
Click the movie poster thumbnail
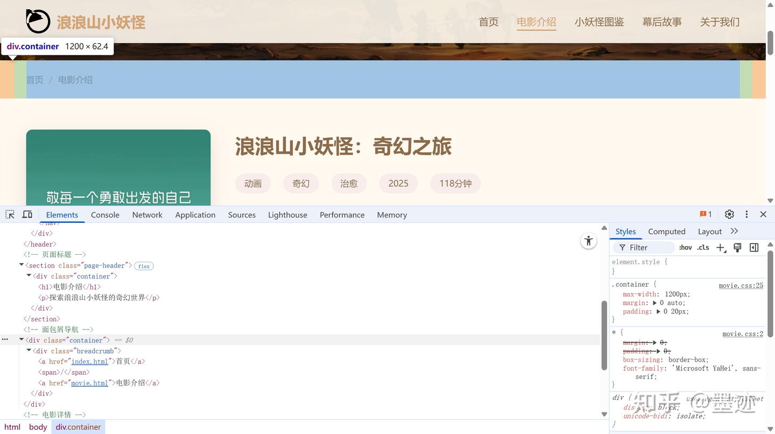click(118, 167)
